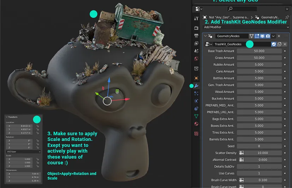The width and height of the screenshot is (292, 188).
Task: Click the animate dot next to Base Trash Amount
Action: click(x=285, y=51)
